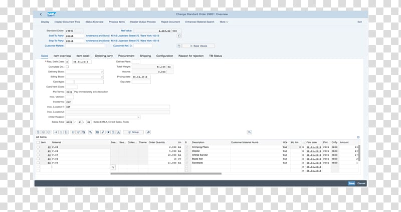Image resolution: width=401 pixels, height=212 pixels.
Task: Open the Ordering party tab
Action: click(x=104, y=56)
